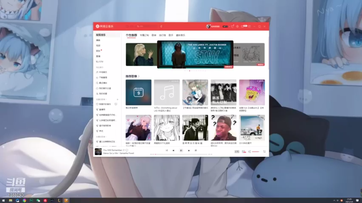The width and height of the screenshot is (362, 203).
Task: Open the podcast sidebar entry
Action: click(98, 40)
